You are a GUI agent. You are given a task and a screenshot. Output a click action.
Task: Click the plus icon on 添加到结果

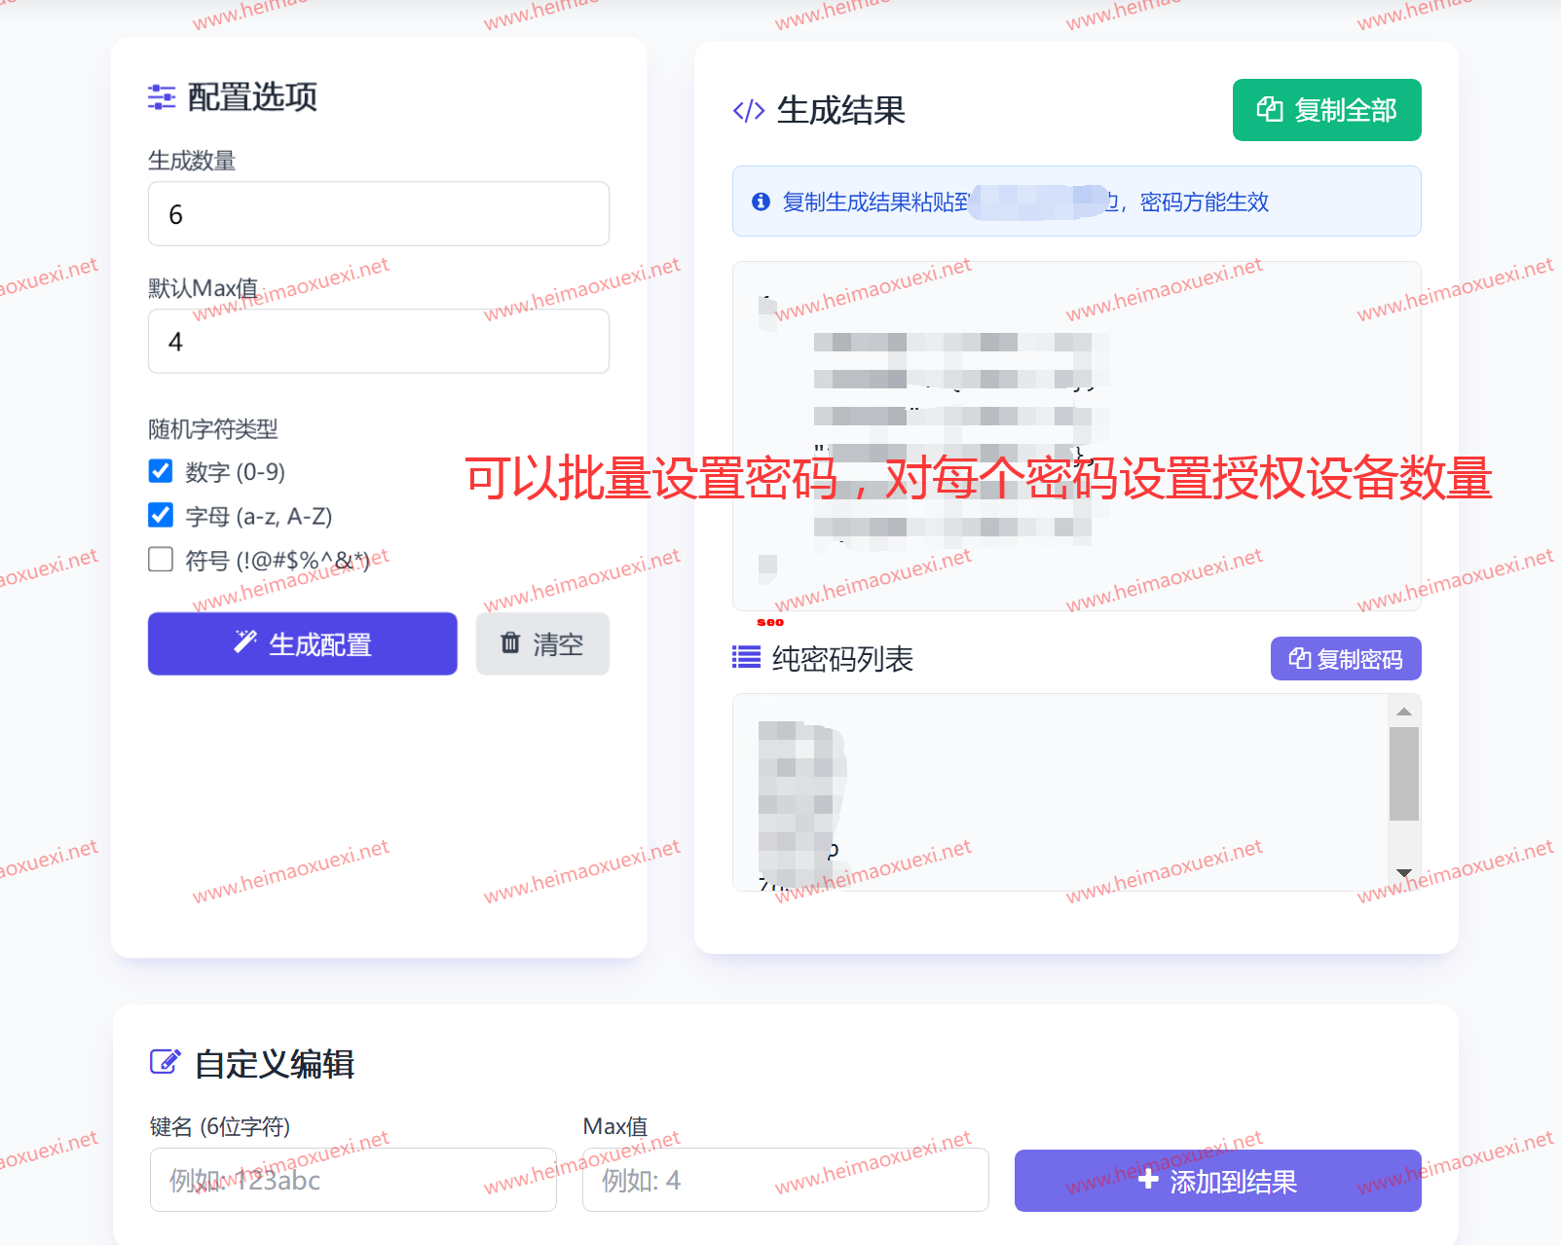pyautogui.click(x=1148, y=1180)
